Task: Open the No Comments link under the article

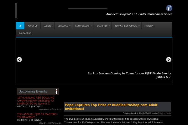Action: (165, 113)
